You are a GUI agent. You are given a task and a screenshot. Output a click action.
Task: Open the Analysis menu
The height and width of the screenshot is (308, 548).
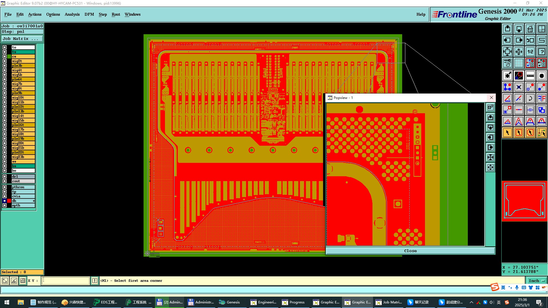(x=72, y=14)
